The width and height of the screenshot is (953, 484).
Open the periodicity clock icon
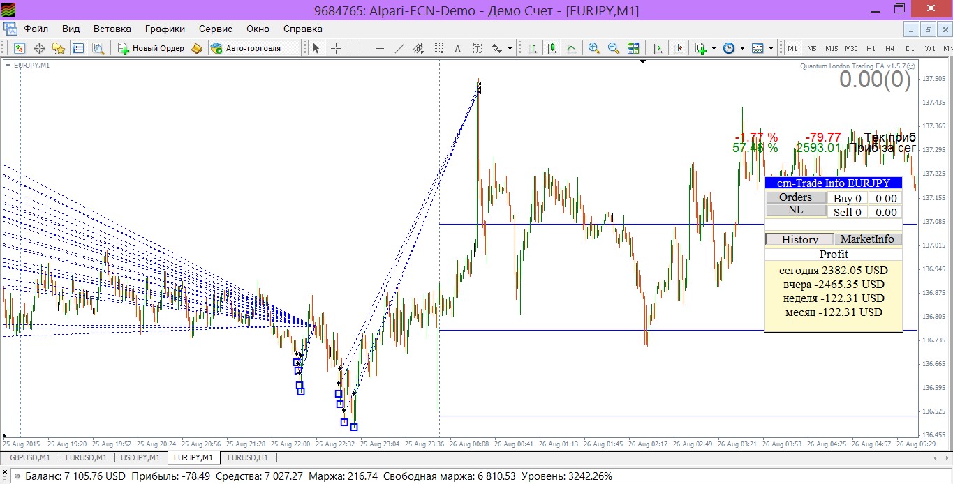tap(729, 48)
